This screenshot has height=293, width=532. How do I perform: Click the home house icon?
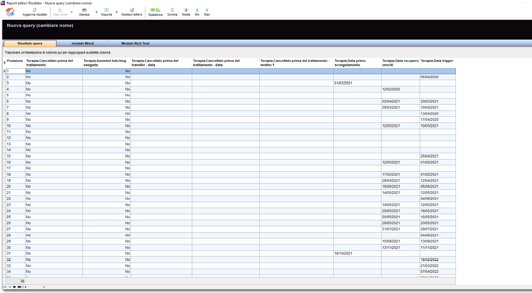coord(10,12)
